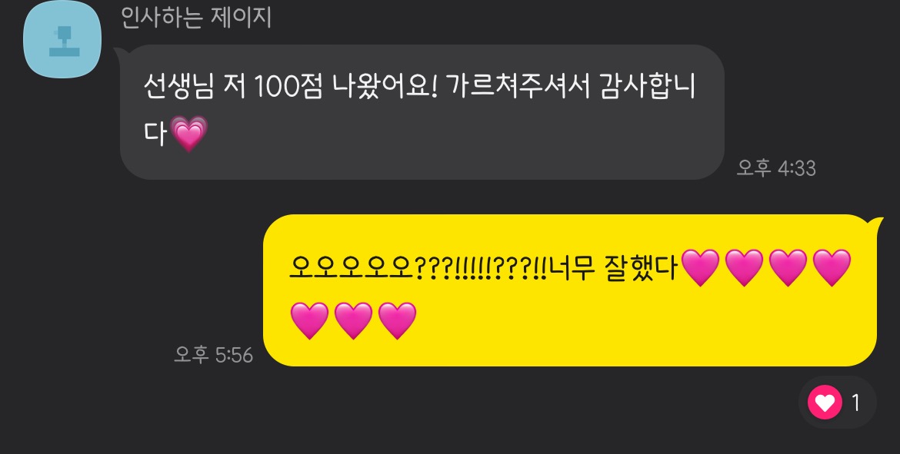The height and width of the screenshot is (454, 900).
Task: Click the 100점 text in received message
Action: [x=288, y=87]
